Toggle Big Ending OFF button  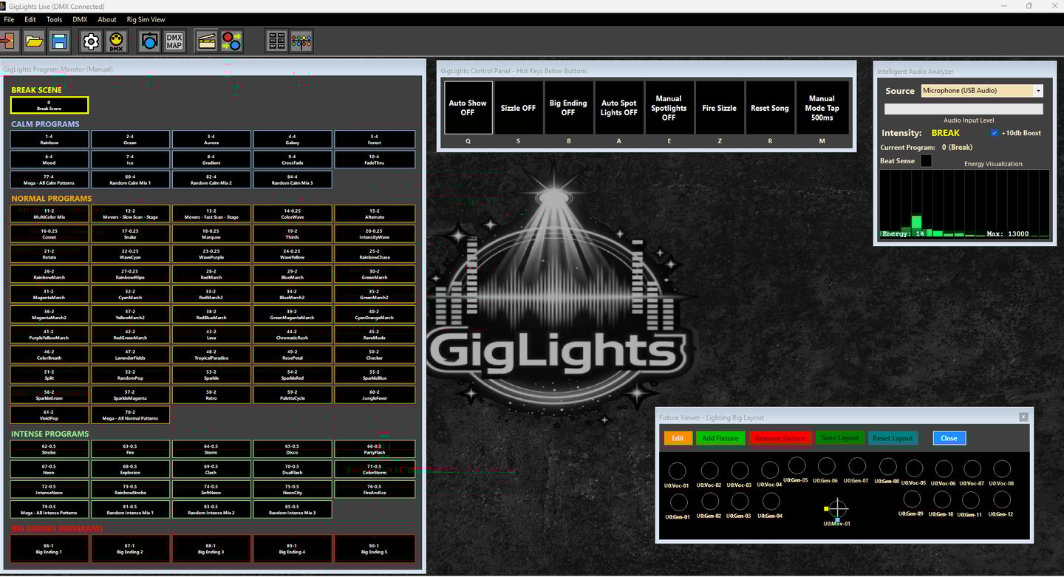point(568,108)
